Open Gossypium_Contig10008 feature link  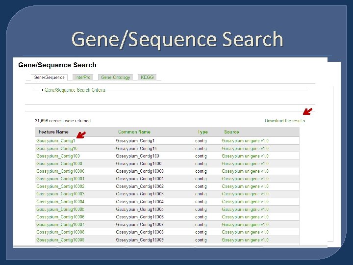click(x=60, y=232)
